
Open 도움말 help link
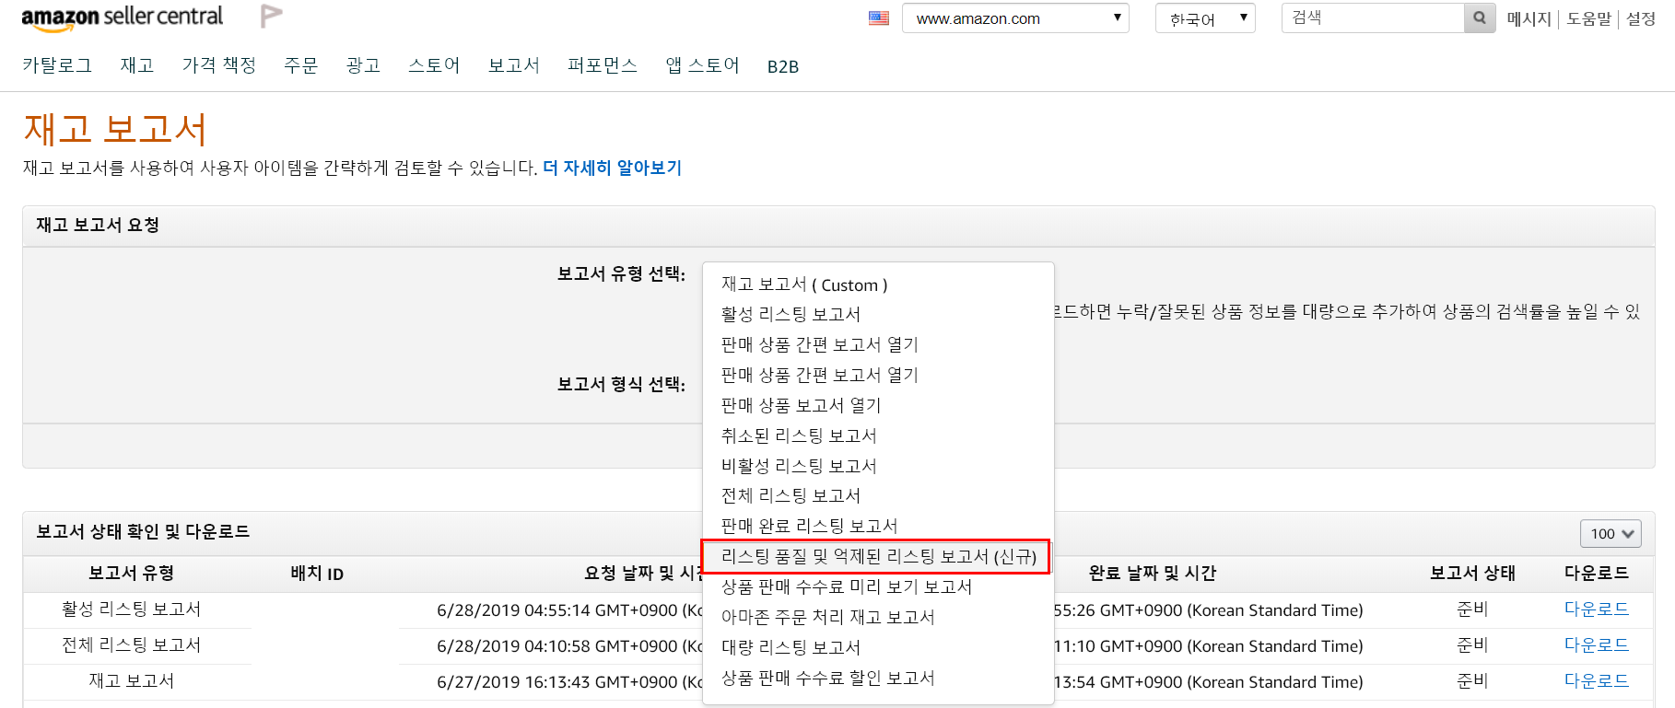point(1589,18)
